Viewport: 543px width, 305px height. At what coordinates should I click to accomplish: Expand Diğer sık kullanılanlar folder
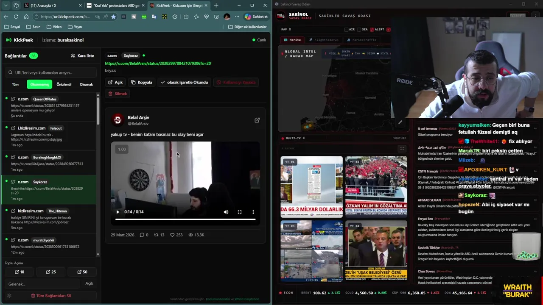point(247,27)
